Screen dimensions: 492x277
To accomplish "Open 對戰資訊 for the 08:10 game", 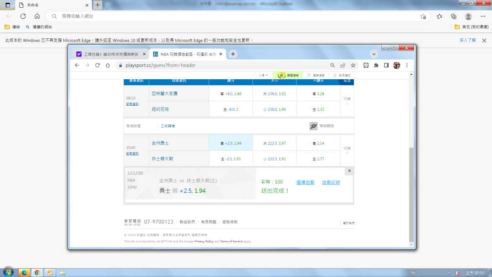I will tap(132, 104).
